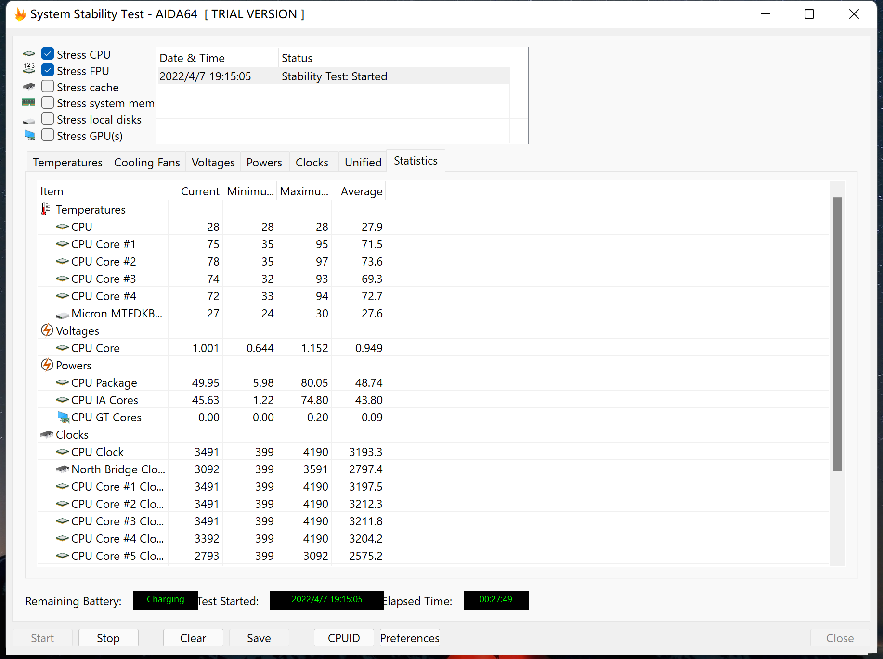The width and height of the screenshot is (883, 659).
Task: Open the Unified tab
Action: coord(363,163)
